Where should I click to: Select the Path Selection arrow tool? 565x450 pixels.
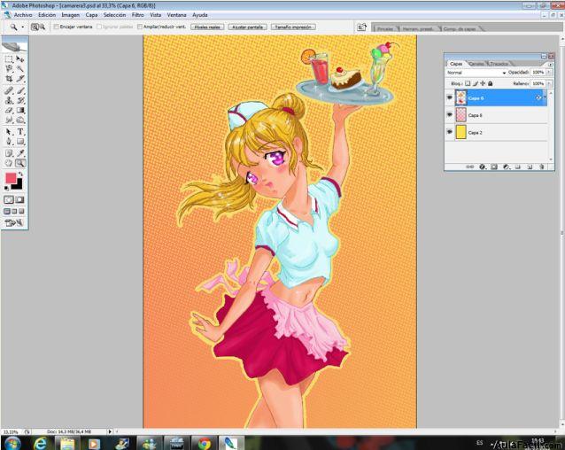pos(9,132)
